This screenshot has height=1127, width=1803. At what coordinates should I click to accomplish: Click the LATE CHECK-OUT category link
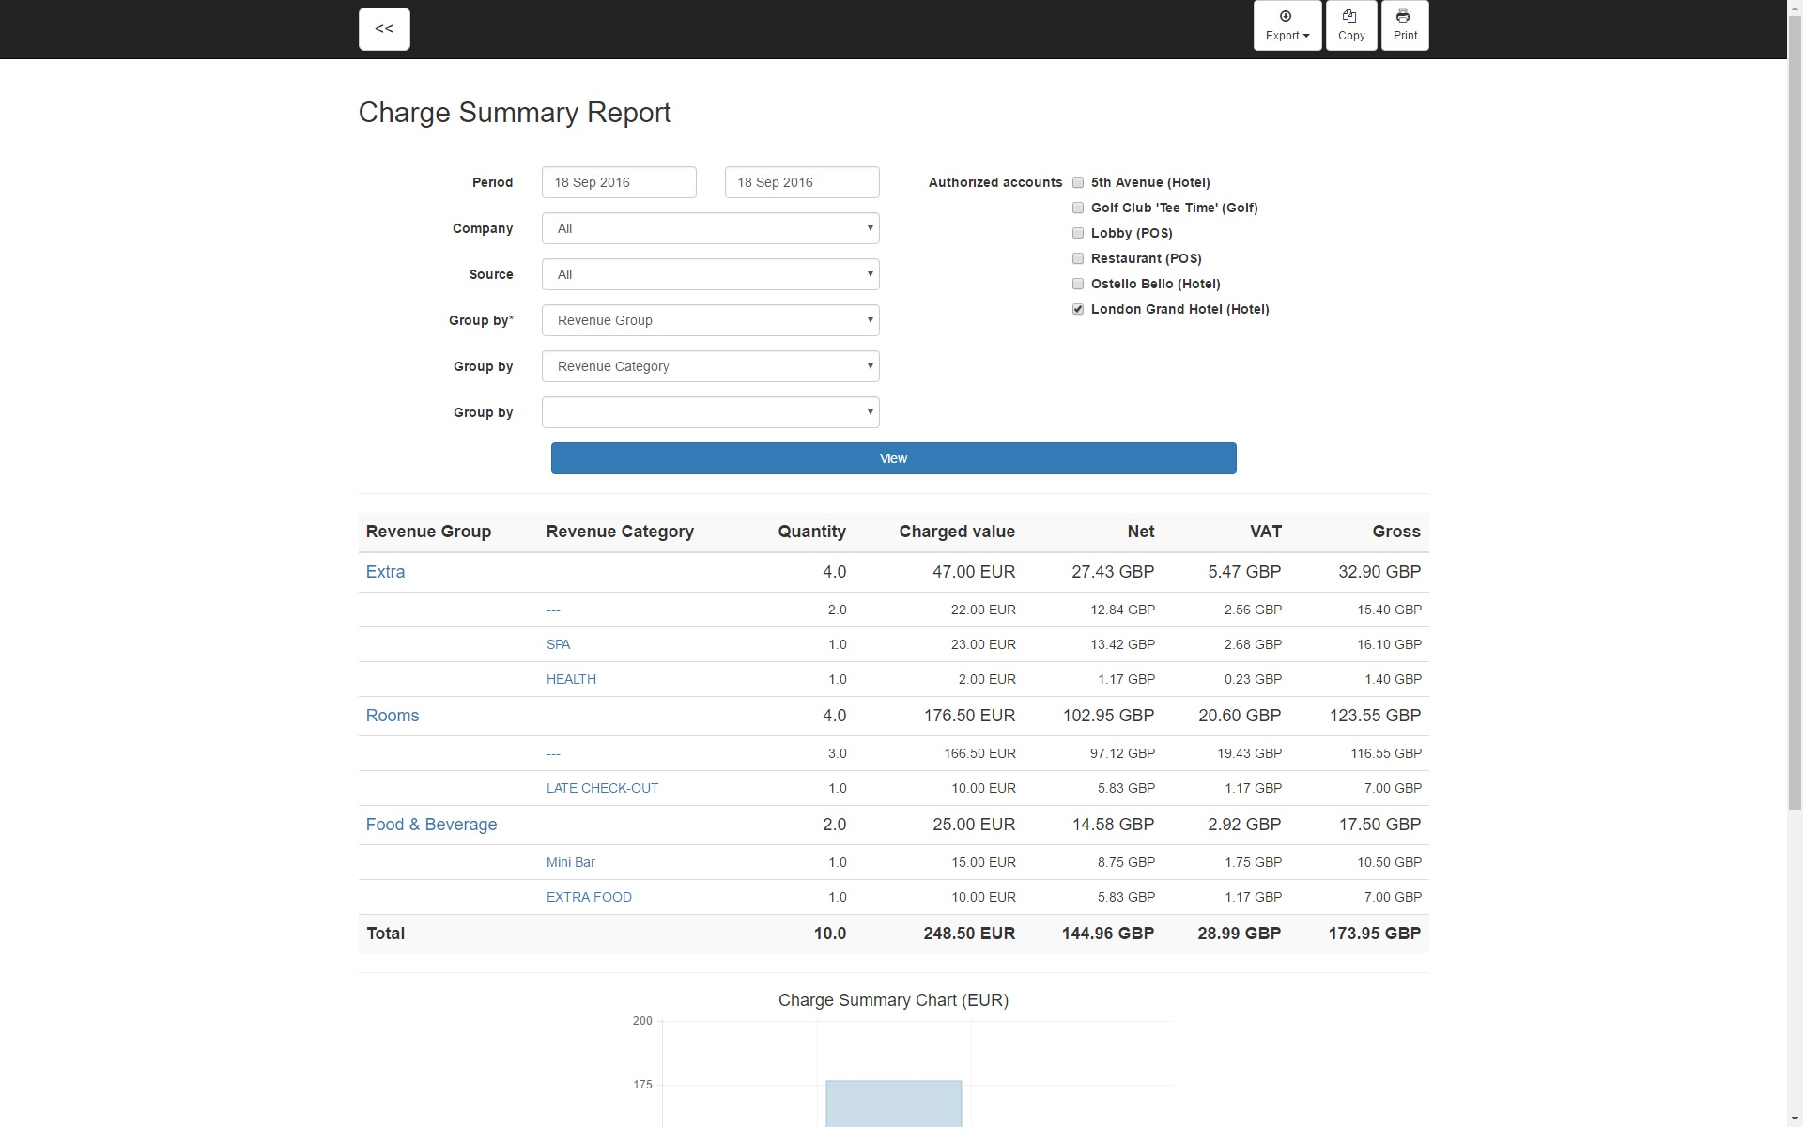(x=602, y=788)
